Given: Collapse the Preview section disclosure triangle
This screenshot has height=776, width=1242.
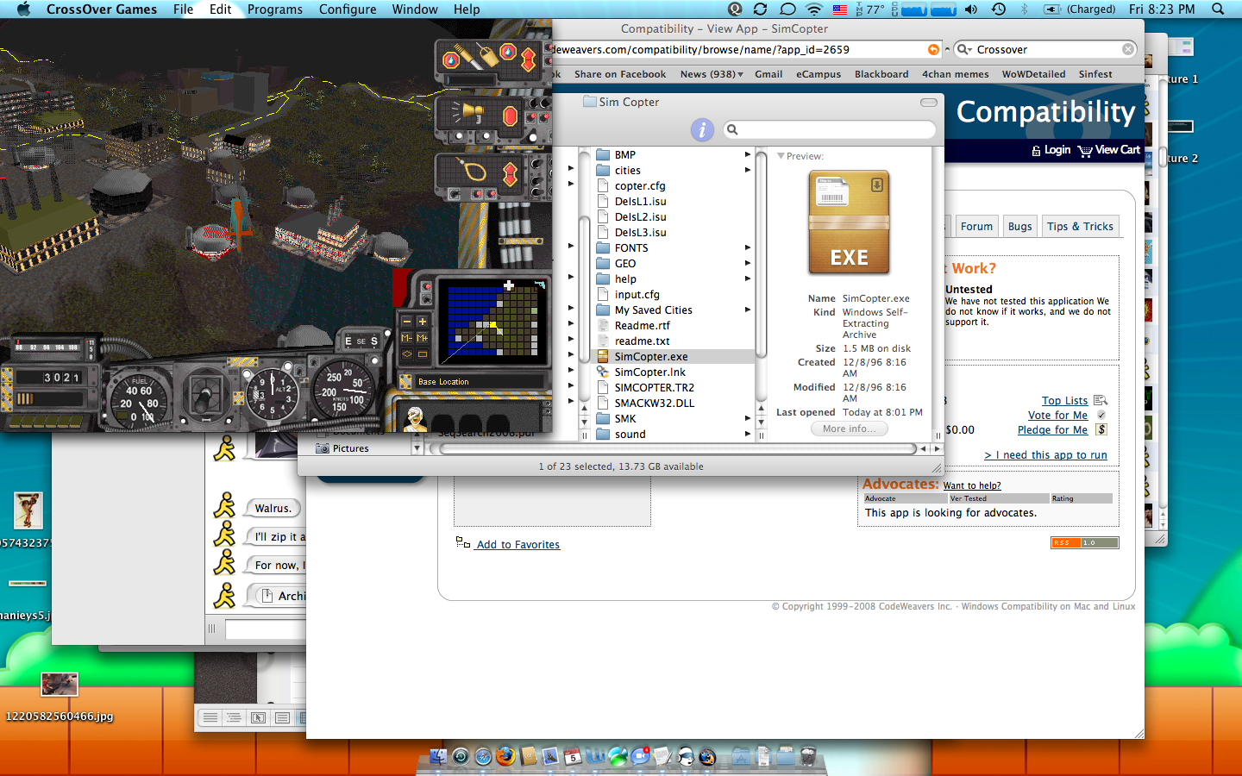Looking at the screenshot, I should tap(782, 156).
